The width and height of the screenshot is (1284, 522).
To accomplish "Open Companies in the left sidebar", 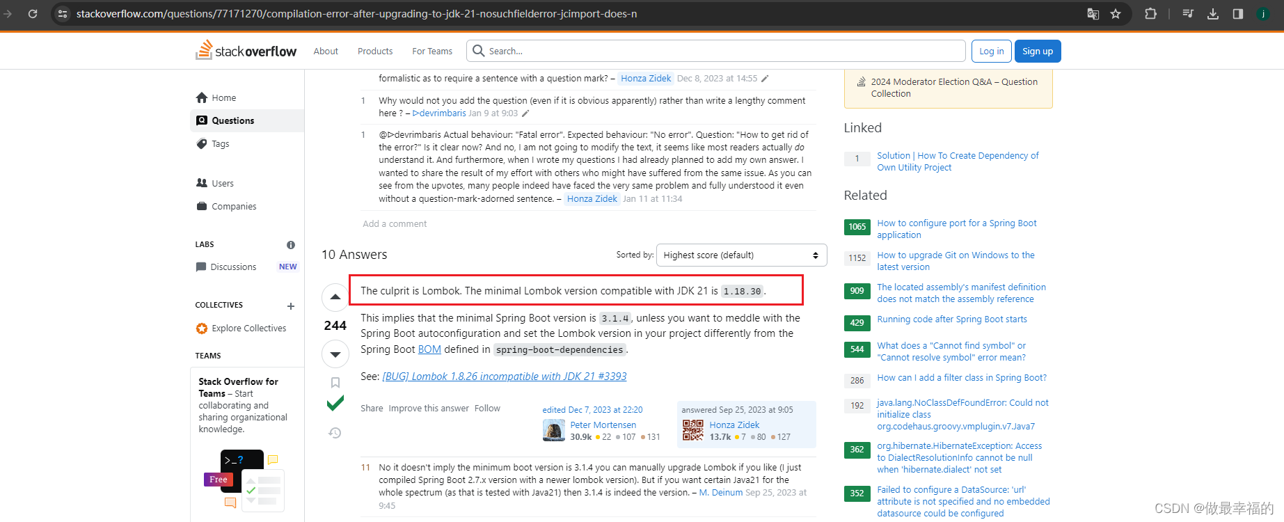I will (247, 206).
